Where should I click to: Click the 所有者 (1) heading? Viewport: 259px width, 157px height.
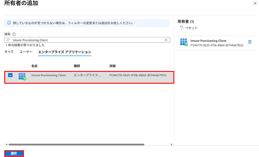(x=186, y=21)
